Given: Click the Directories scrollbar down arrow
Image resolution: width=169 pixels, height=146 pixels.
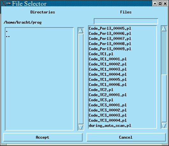Looking at the screenshot, I should [81, 127].
